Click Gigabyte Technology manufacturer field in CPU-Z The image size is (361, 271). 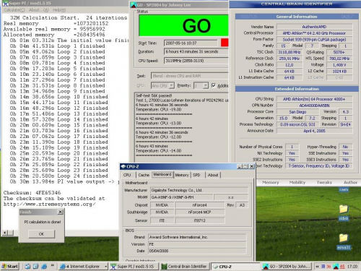point(199,190)
